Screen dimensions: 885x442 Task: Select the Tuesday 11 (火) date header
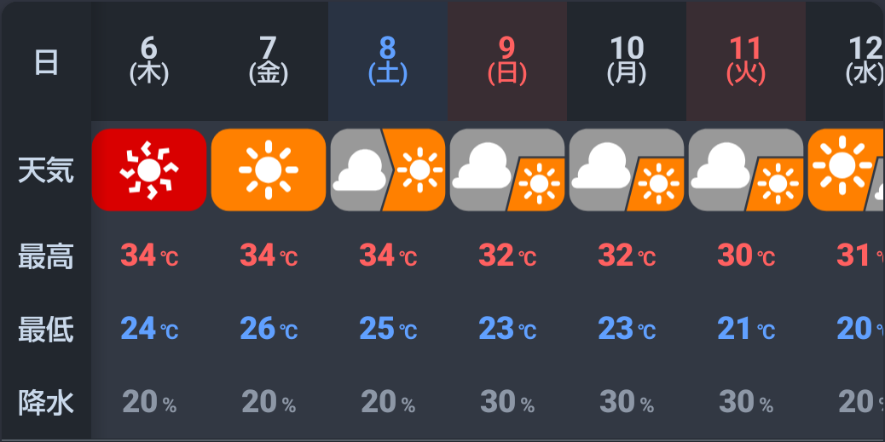click(746, 60)
